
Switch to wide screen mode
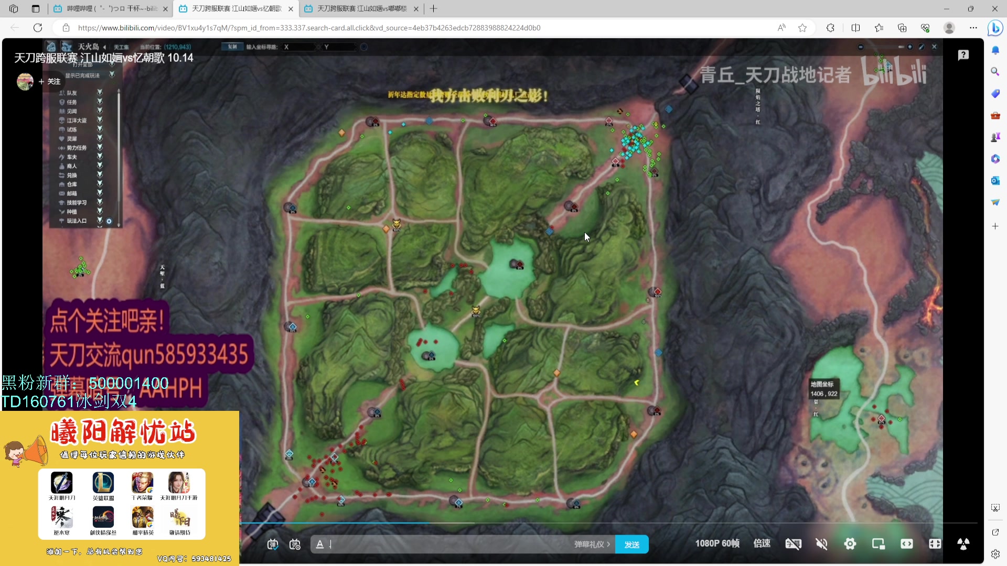coord(906,544)
